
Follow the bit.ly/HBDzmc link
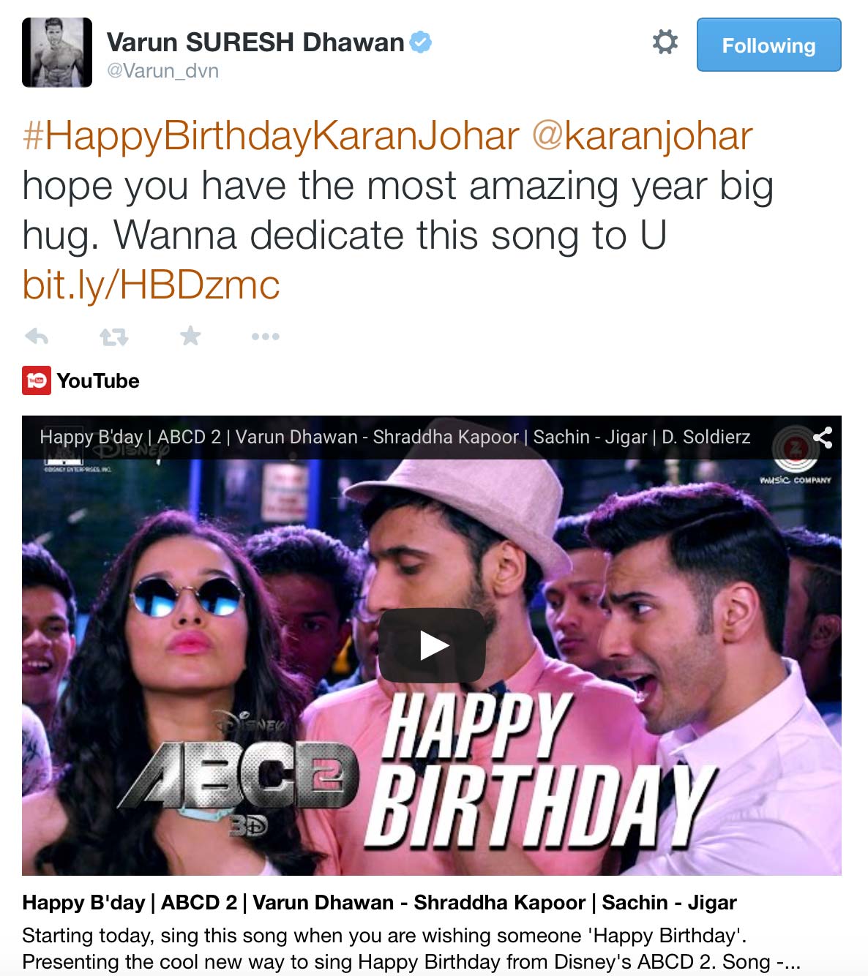(x=151, y=284)
